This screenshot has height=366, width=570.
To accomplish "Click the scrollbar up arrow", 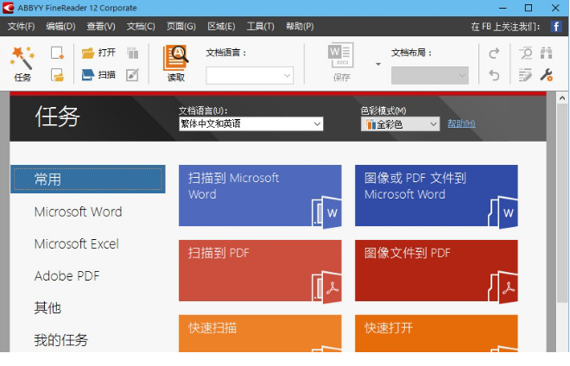I will [x=562, y=98].
